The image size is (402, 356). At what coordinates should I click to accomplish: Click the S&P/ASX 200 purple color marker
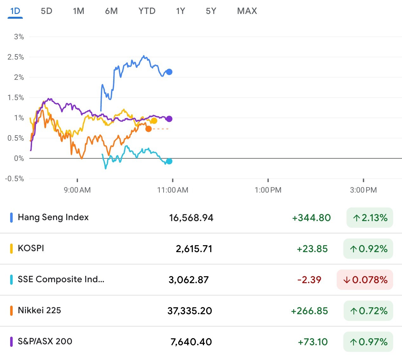coord(11,342)
